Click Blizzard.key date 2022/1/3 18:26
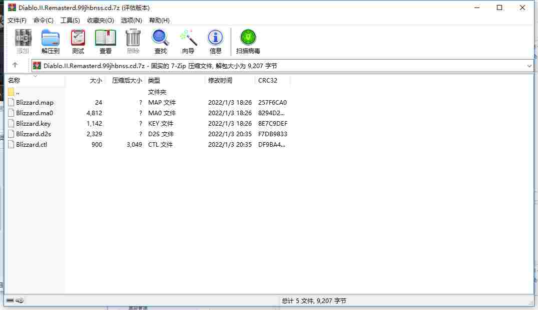538x310 pixels. [x=230, y=123]
